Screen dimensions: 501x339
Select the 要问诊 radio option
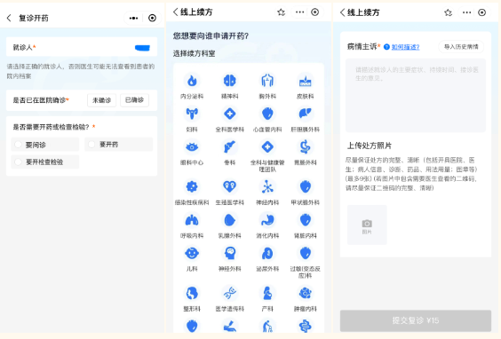[x=45, y=145]
